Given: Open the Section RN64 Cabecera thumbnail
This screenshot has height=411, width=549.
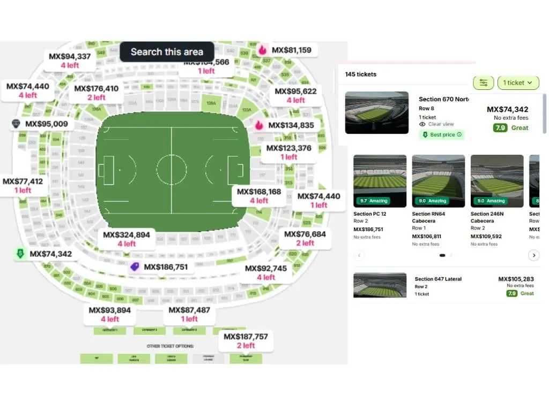Looking at the screenshot, I should tap(439, 181).
